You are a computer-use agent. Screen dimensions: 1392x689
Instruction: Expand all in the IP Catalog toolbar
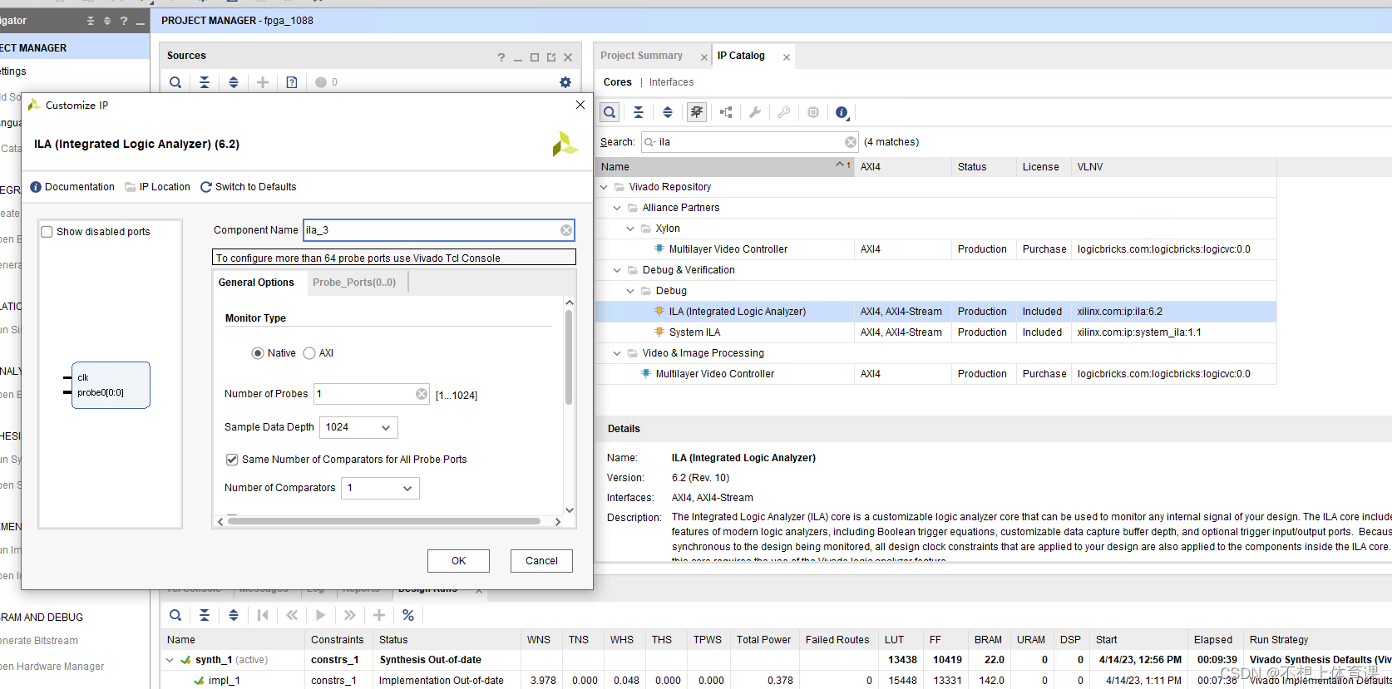pos(668,112)
